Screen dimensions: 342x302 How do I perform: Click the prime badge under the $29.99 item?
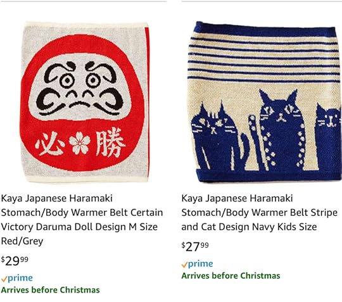(x=17, y=278)
